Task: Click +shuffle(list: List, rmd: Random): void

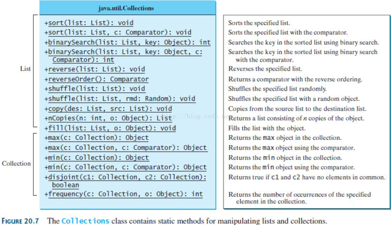Action: pos(120,99)
